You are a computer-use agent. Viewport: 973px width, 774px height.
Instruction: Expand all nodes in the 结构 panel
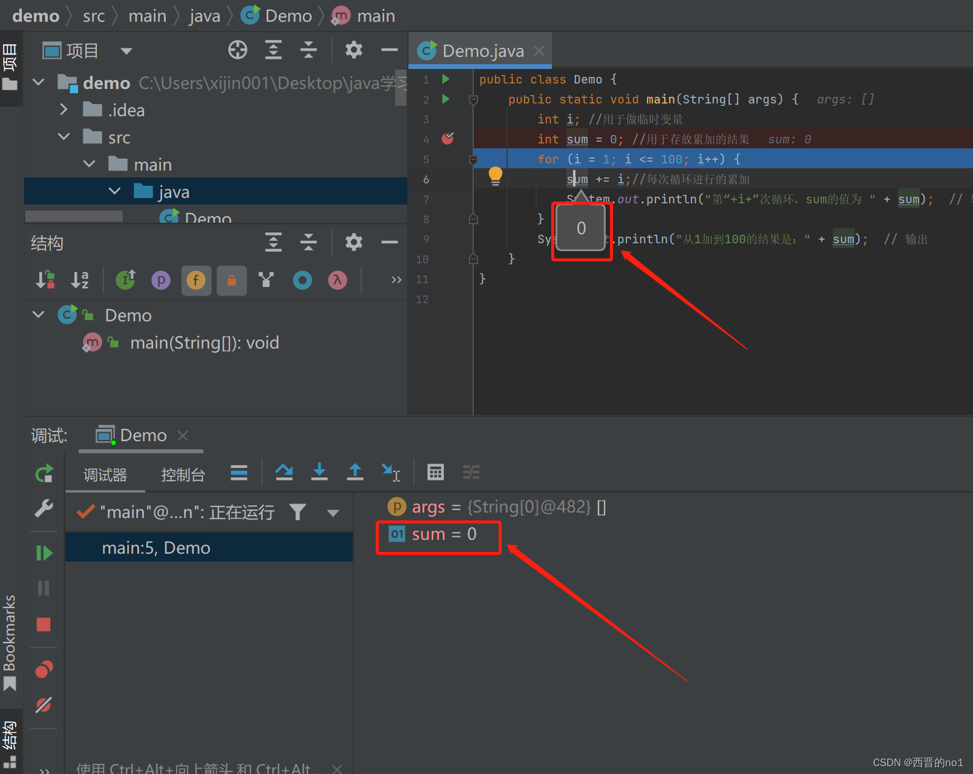point(274,243)
